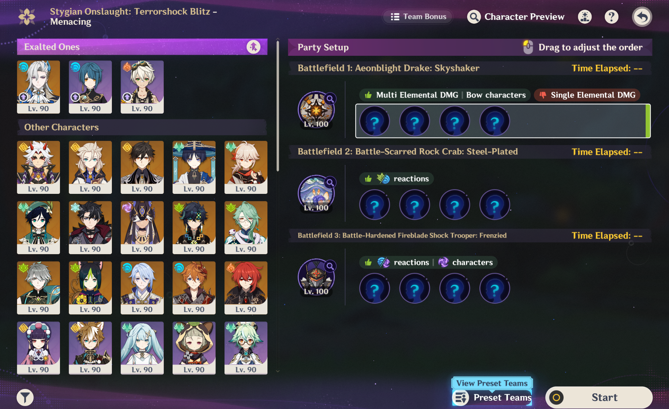Open the character filter funnel icon
Image resolution: width=669 pixels, height=409 pixels.
(25, 397)
